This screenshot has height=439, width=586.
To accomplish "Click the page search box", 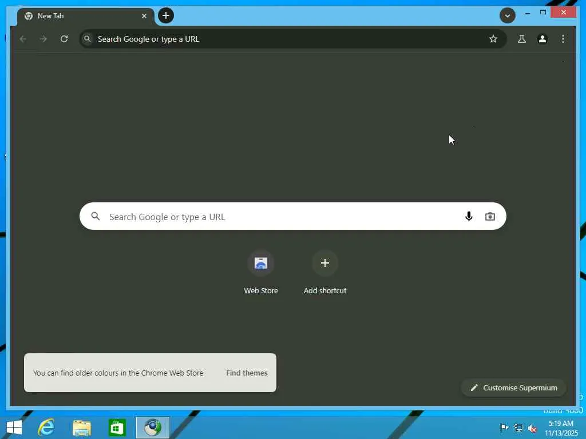I will [x=292, y=216].
